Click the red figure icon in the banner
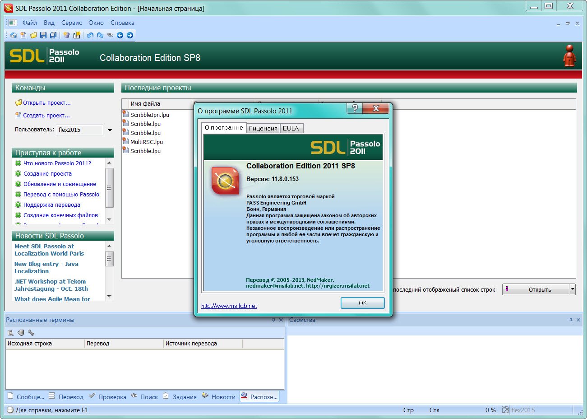This screenshot has height=419, width=587. click(569, 56)
